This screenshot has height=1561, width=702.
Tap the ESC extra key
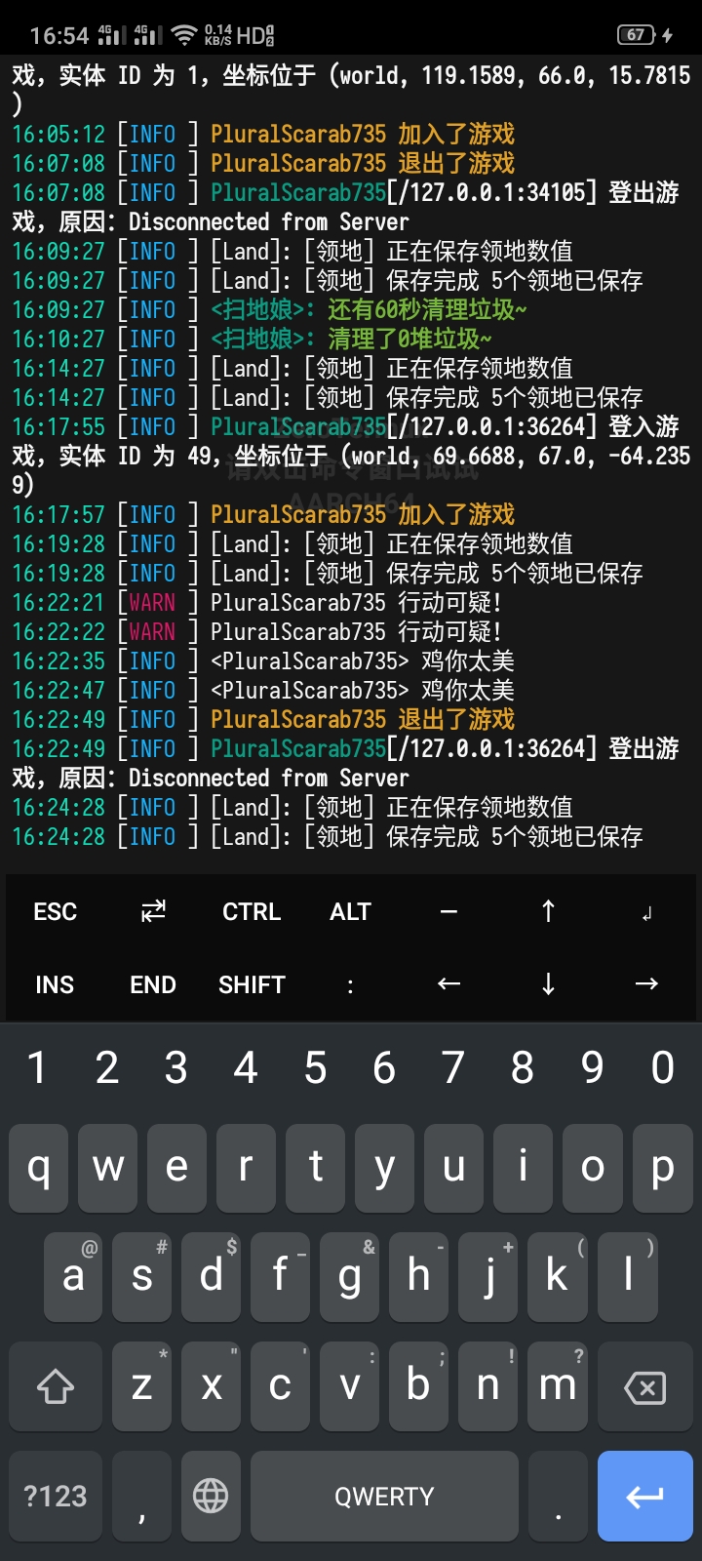[55, 911]
